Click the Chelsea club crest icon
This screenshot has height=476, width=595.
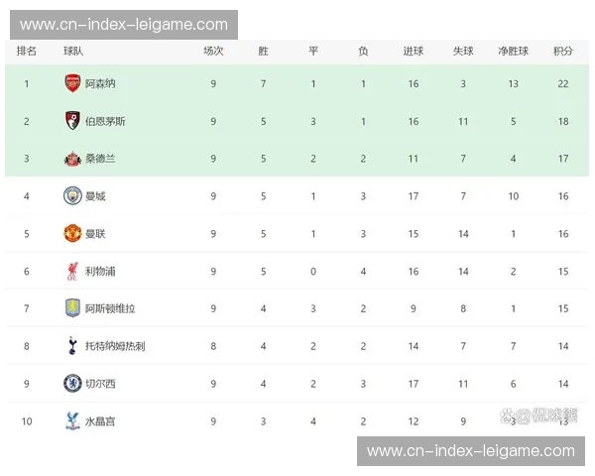coord(72,384)
